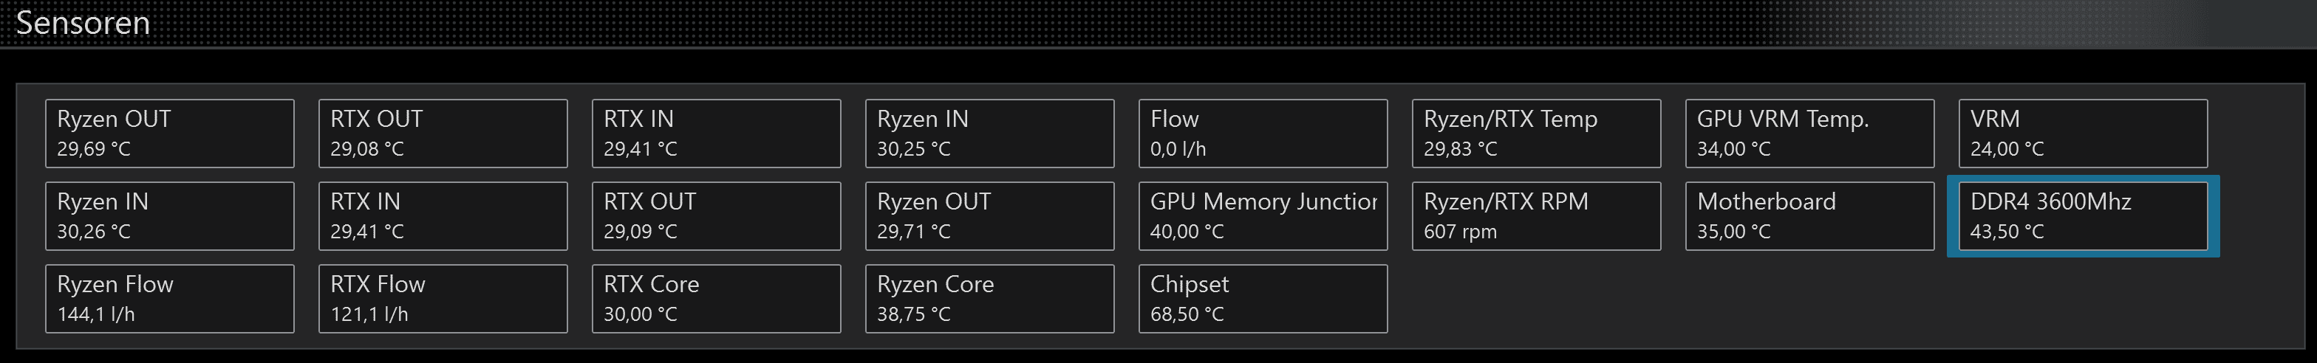
Task: Select the RTX Core sensor tile
Action: pyautogui.click(x=716, y=298)
